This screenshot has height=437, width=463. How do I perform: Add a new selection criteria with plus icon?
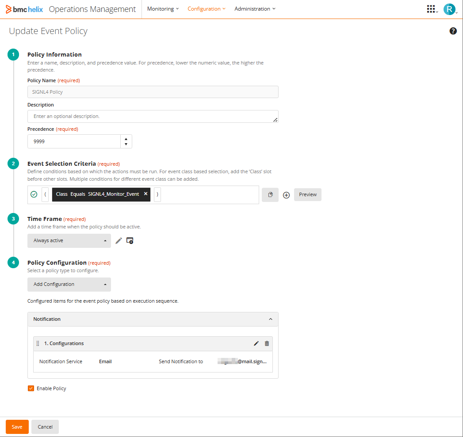(x=286, y=195)
